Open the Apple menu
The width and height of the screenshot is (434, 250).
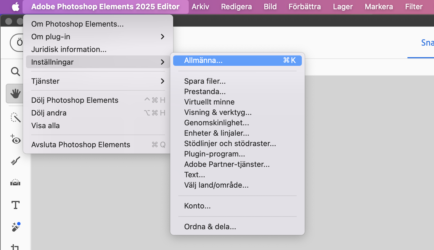[x=16, y=7]
